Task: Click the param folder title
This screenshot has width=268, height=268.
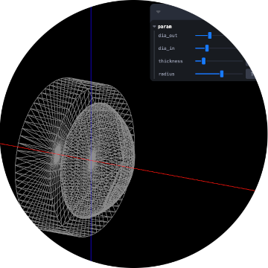Action: click(x=165, y=27)
